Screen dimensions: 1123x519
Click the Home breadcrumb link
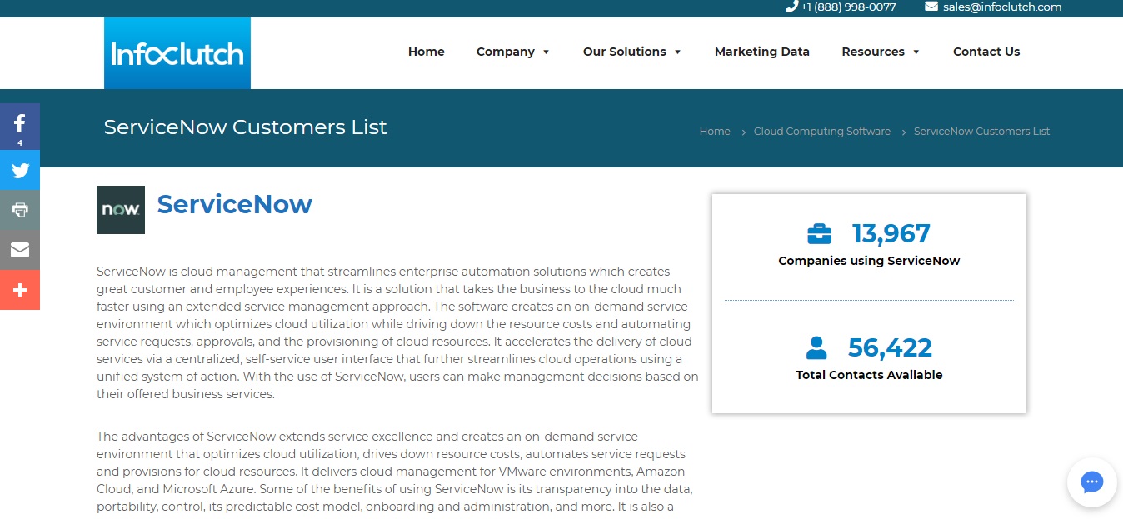[714, 132]
